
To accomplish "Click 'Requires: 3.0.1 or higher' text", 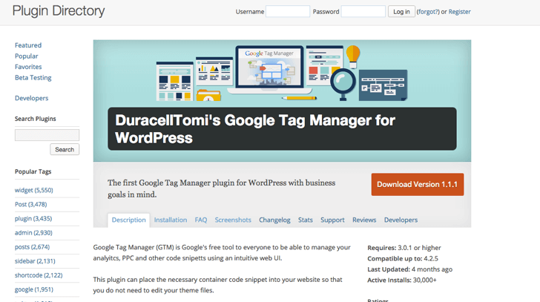I will pos(404,248).
